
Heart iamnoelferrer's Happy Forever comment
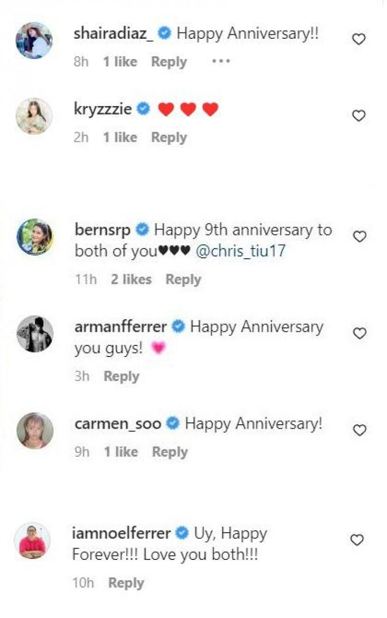tap(357, 540)
